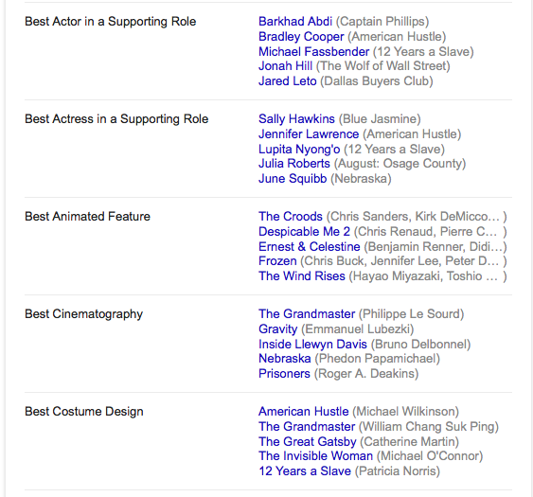This screenshot has height=497, width=533.
Task: Open the Jared Leto link
Action: 287,81
